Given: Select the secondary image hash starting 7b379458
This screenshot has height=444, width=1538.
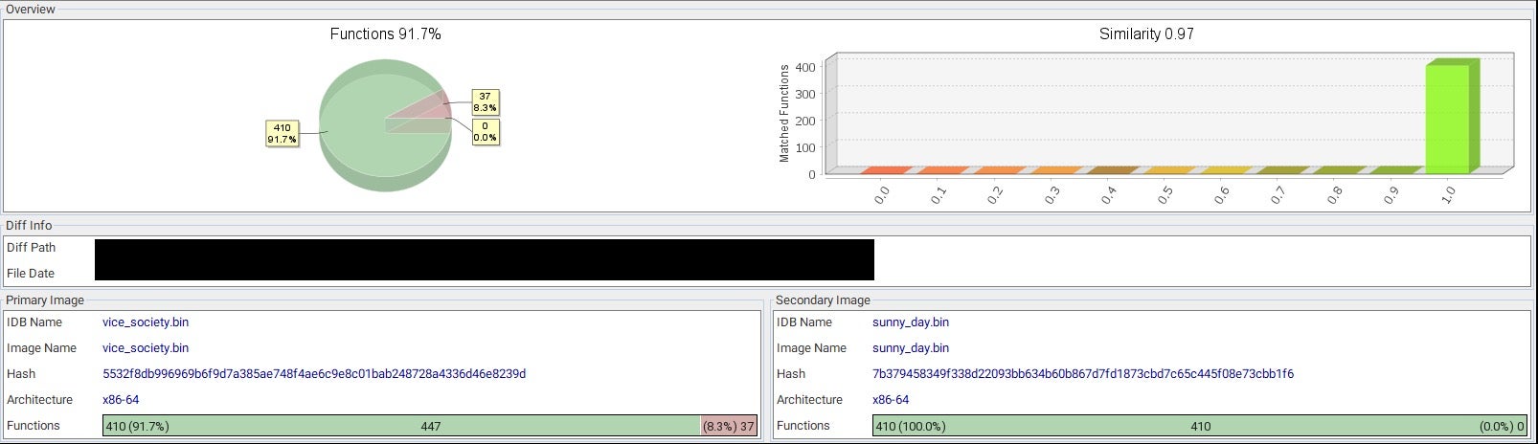Looking at the screenshot, I should [x=1082, y=374].
